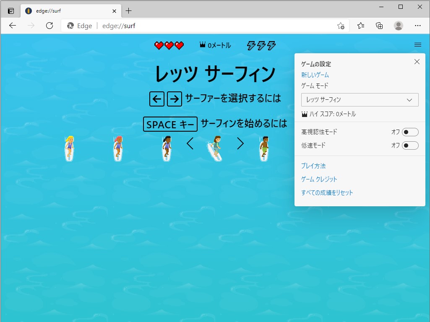Open the ゲーム モード dropdown
The image size is (430, 322).
[360, 100]
